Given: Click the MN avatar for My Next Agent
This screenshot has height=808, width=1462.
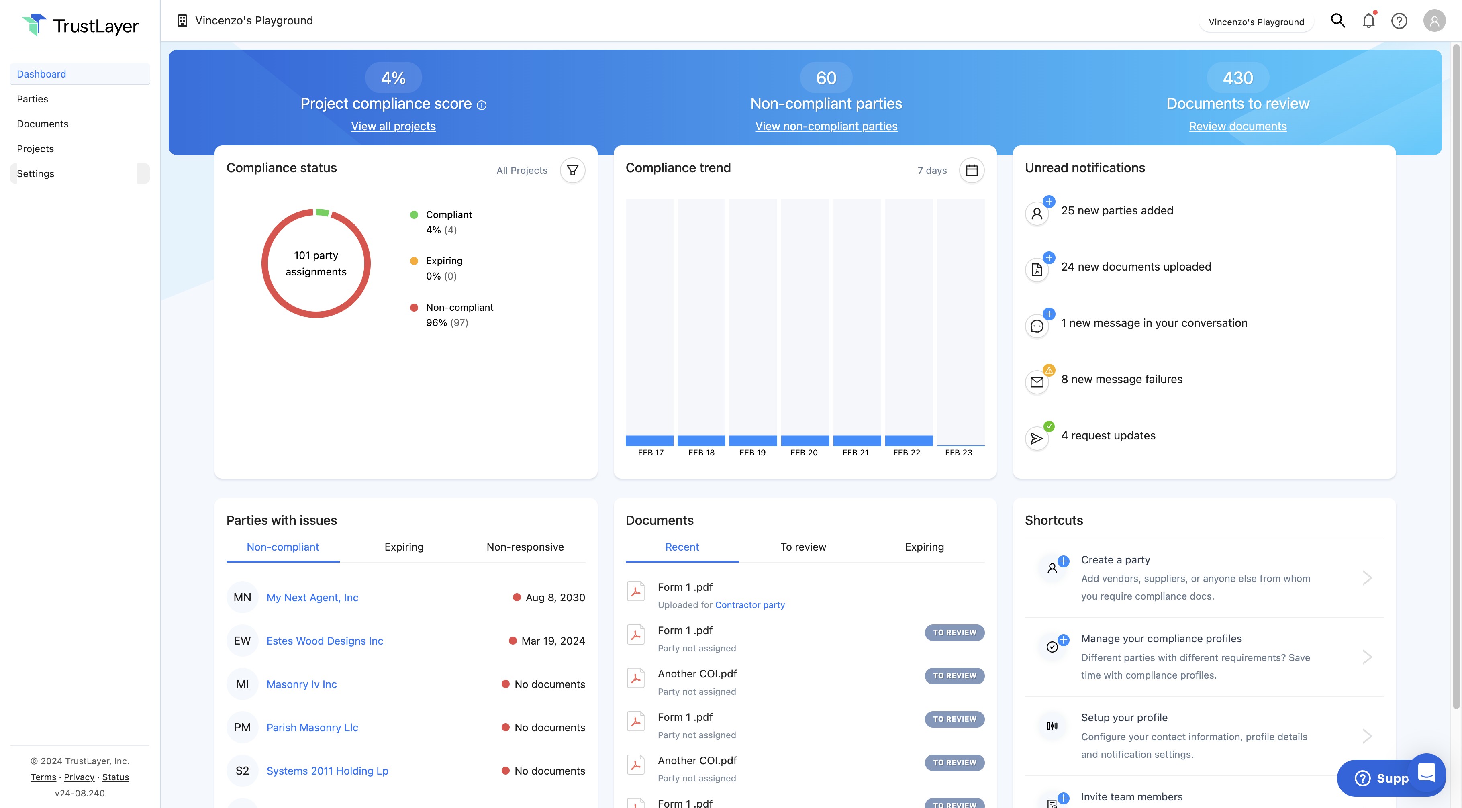Looking at the screenshot, I should (242, 598).
